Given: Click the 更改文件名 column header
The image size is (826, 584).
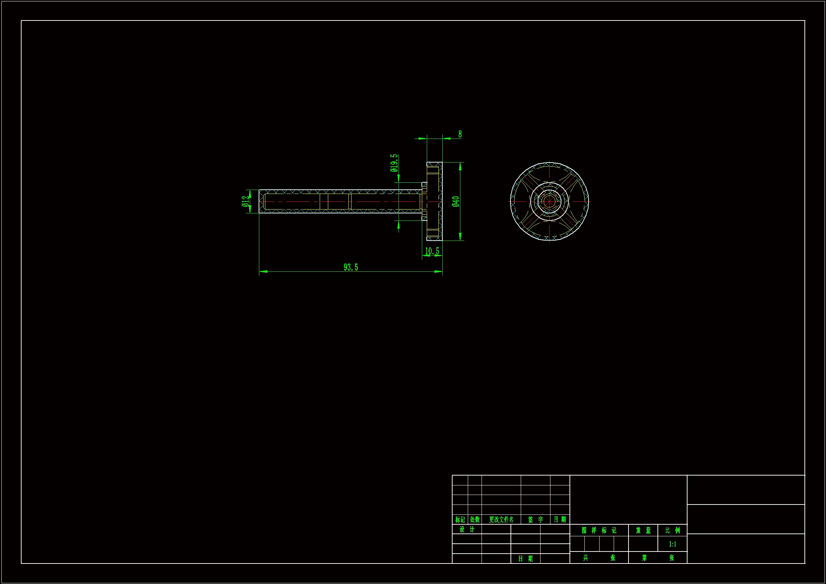Looking at the screenshot, I should click(501, 520).
